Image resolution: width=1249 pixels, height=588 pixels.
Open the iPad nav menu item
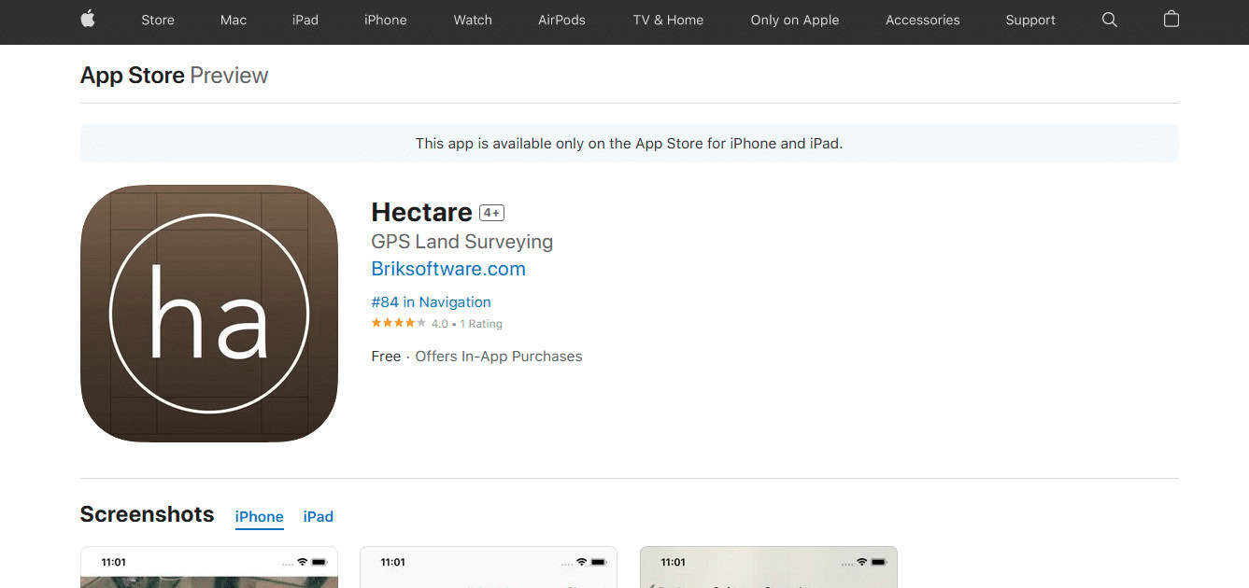305,20
